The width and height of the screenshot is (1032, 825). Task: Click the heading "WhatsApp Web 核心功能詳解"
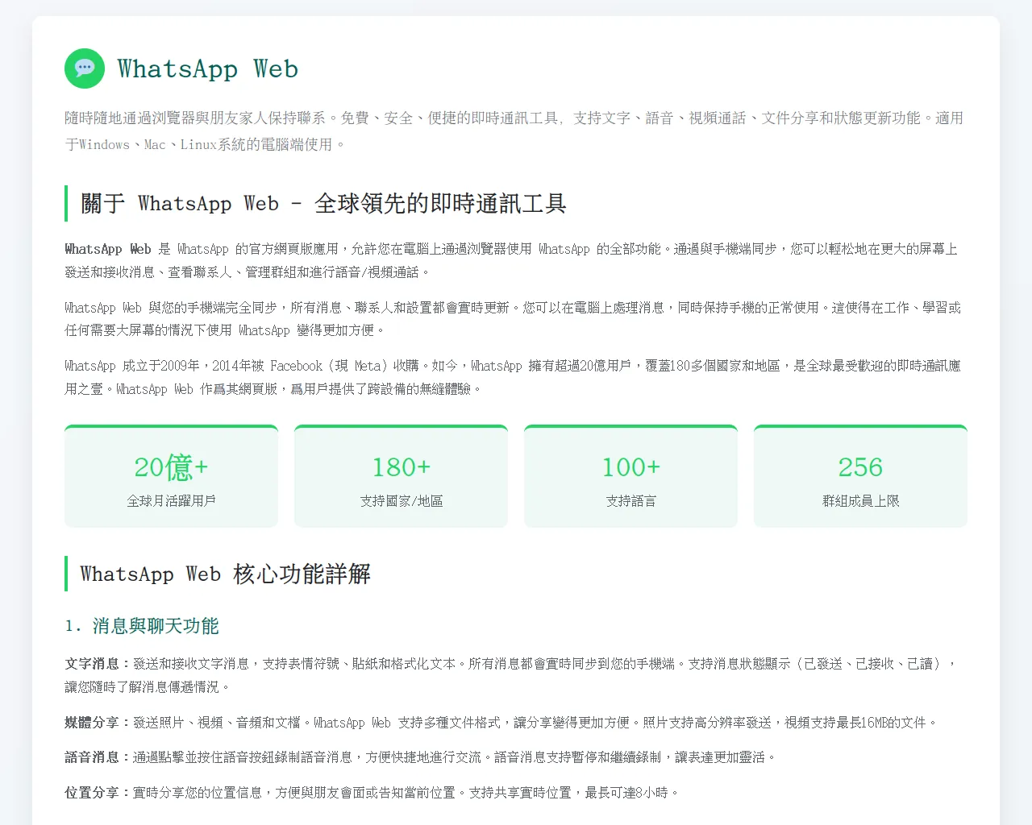(x=226, y=574)
